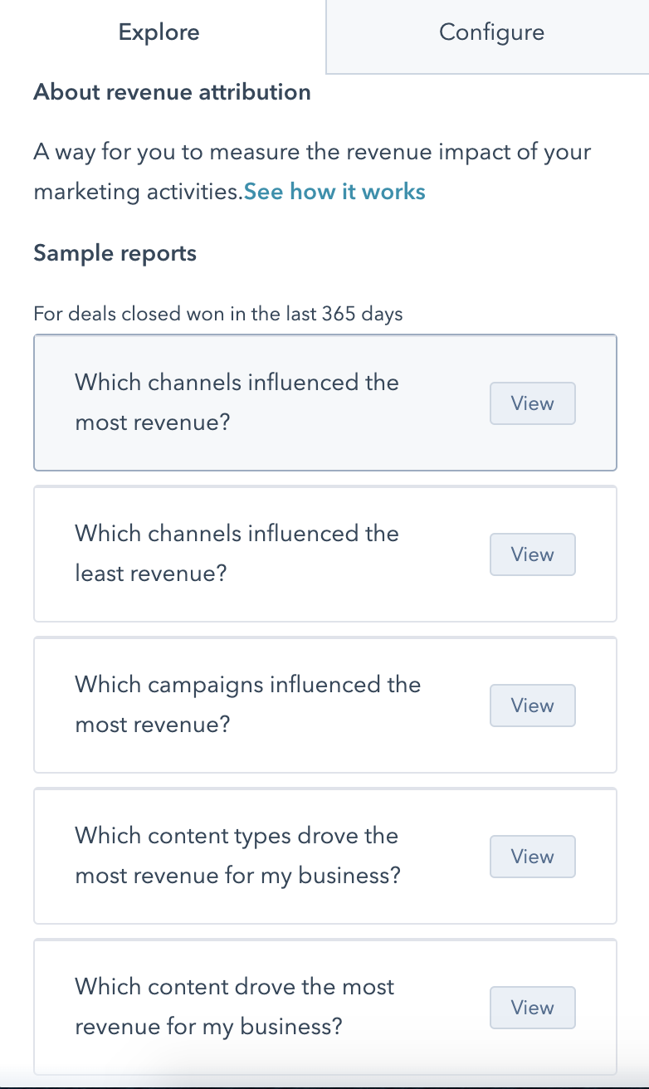Select the highlighted channels most revenue sample card
649x1089 pixels.
[249, 403]
